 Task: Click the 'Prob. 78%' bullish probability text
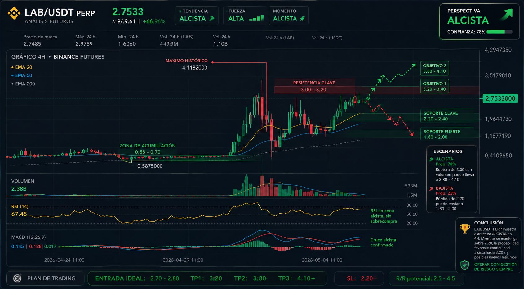pyautogui.click(x=446, y=164)
